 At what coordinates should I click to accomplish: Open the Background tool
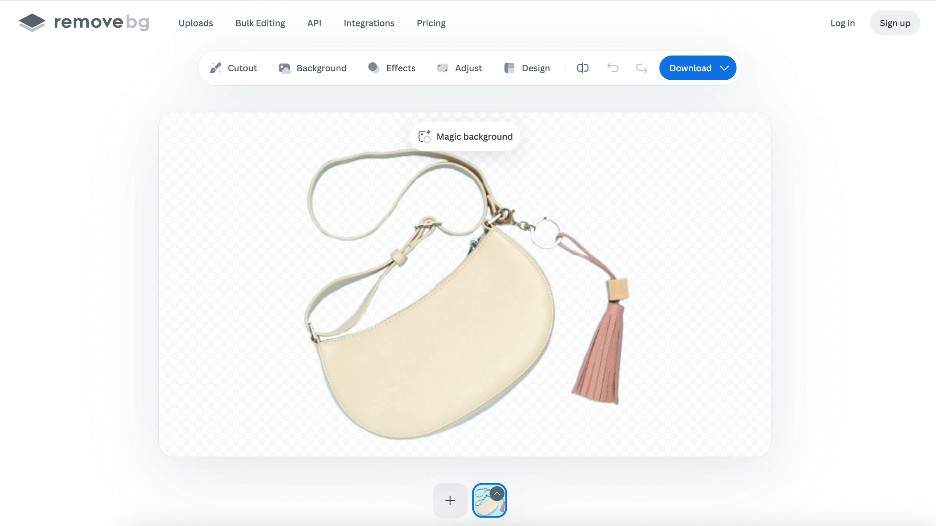click(x=312, y=68)
